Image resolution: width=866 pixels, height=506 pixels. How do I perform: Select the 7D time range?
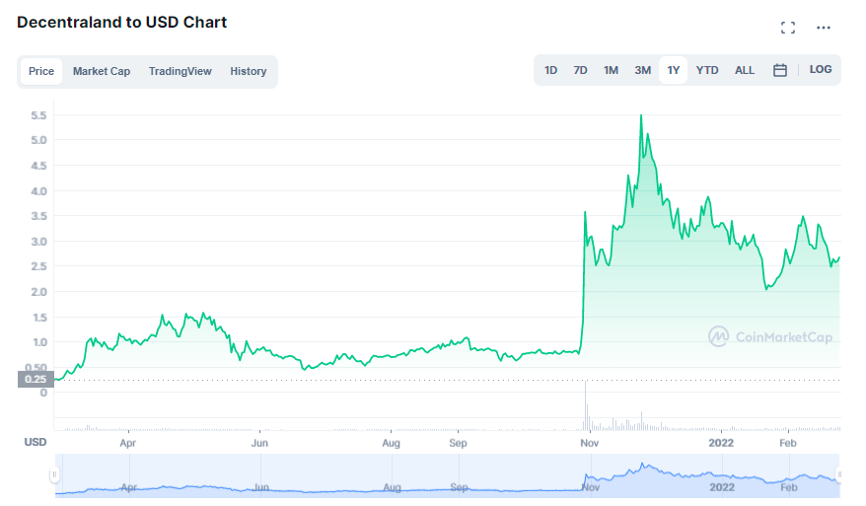point(580,70)
